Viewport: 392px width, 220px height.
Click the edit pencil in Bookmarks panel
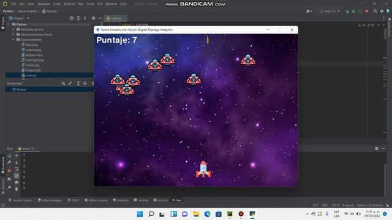(x=70, y=83)
